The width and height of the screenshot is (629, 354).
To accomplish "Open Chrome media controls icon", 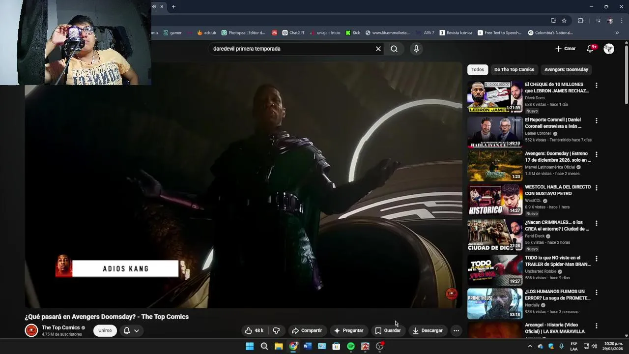I will pos(598,21).
